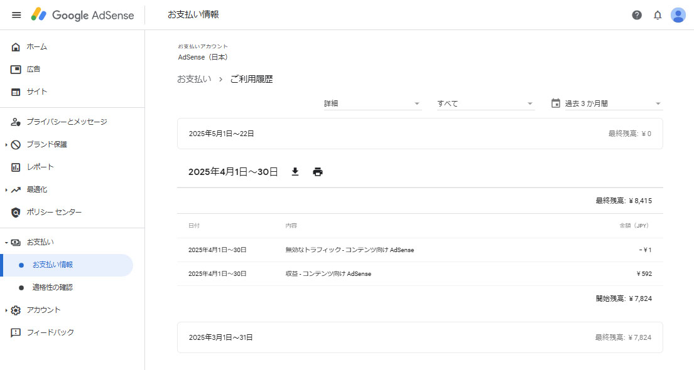Open レポート in the sidebar
Image resolution: width=694 pixels, height=370 pixels.
pos(40,167)
